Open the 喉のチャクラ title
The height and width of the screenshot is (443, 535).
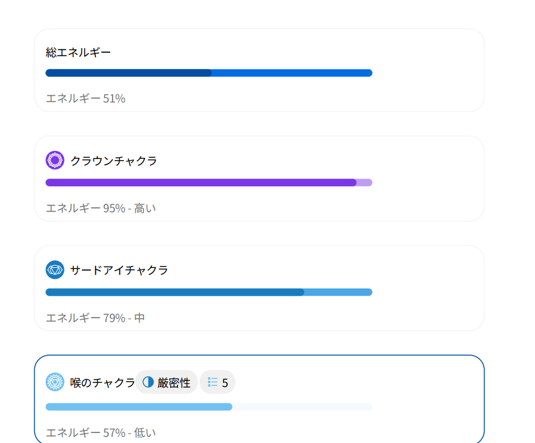pyautogui.click(x=103, y=383)
